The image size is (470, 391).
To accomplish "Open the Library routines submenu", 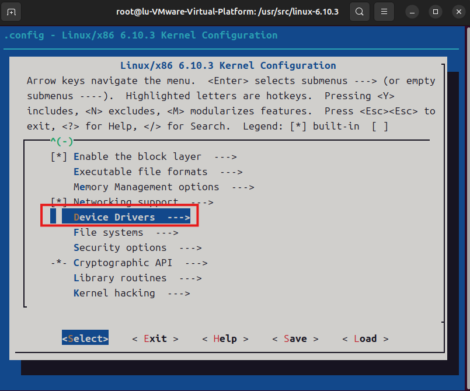I will (x=138, y=278).
